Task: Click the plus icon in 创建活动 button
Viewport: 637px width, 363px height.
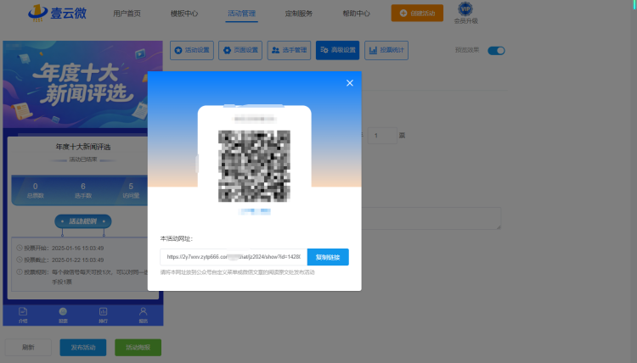Action: pyautogui.click(x=403, y=14)
